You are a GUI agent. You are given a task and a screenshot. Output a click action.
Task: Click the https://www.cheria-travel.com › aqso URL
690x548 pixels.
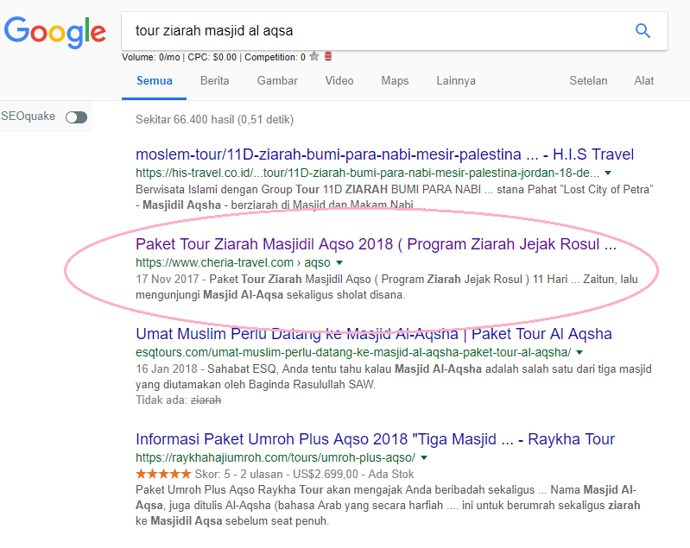point(233,262)
